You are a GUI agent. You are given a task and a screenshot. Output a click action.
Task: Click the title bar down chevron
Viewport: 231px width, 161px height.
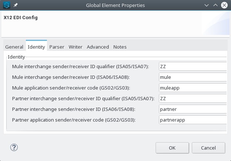[207, 6]
